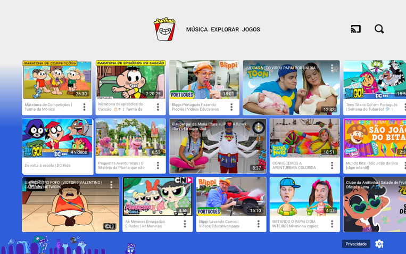Play Blippi Português Fazendo Picolés thumbnail
This screenshot has height=254, width=406.
coord(204,80)
